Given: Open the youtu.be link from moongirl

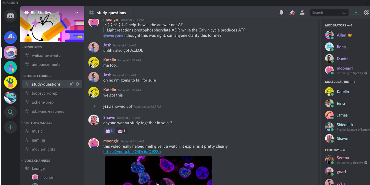Looking at the screenshot, I should (132, 152).
